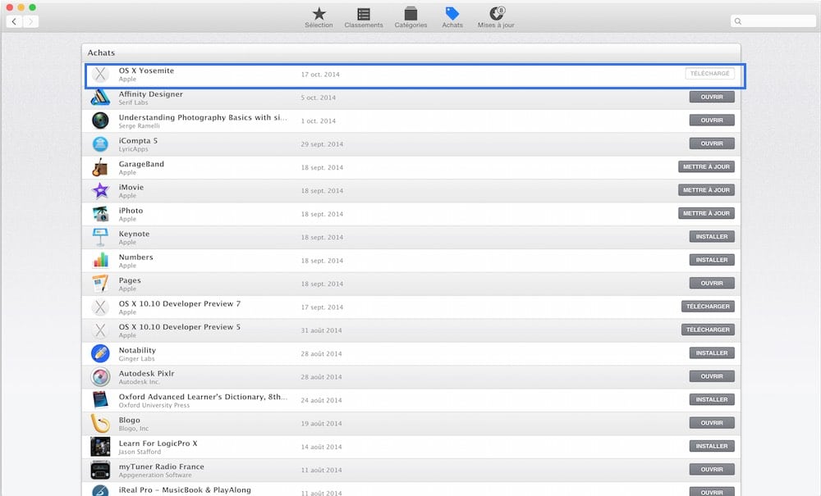Open the Catégories tab

[410, 18]
